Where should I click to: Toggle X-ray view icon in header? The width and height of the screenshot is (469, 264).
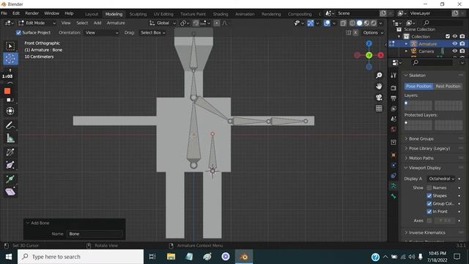click(343, 23)
